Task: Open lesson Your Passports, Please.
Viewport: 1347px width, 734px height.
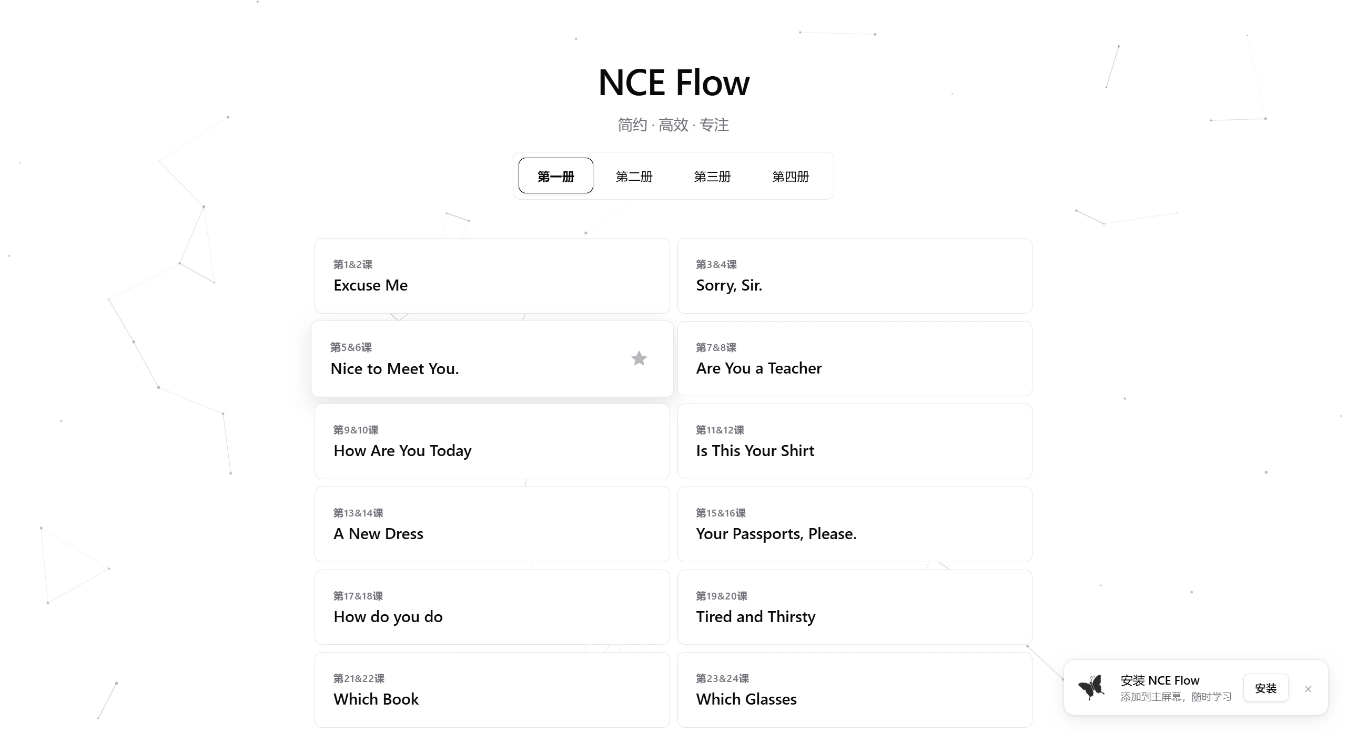Action: pos(854,524)
